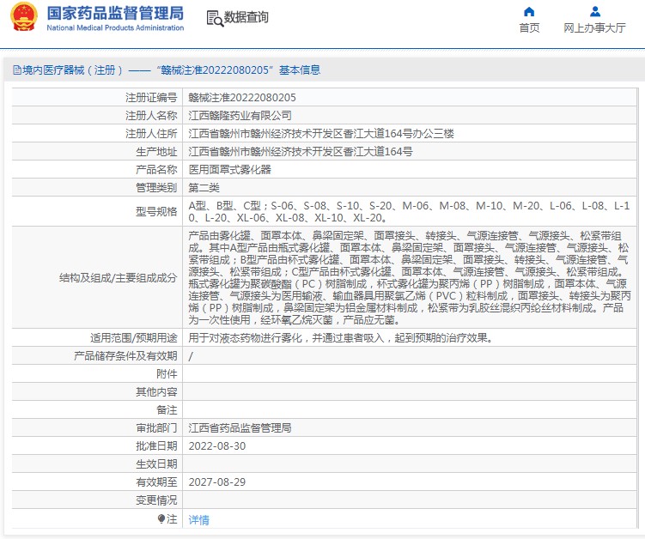
Task: Open the 详情 link
Action: point(198,520)
